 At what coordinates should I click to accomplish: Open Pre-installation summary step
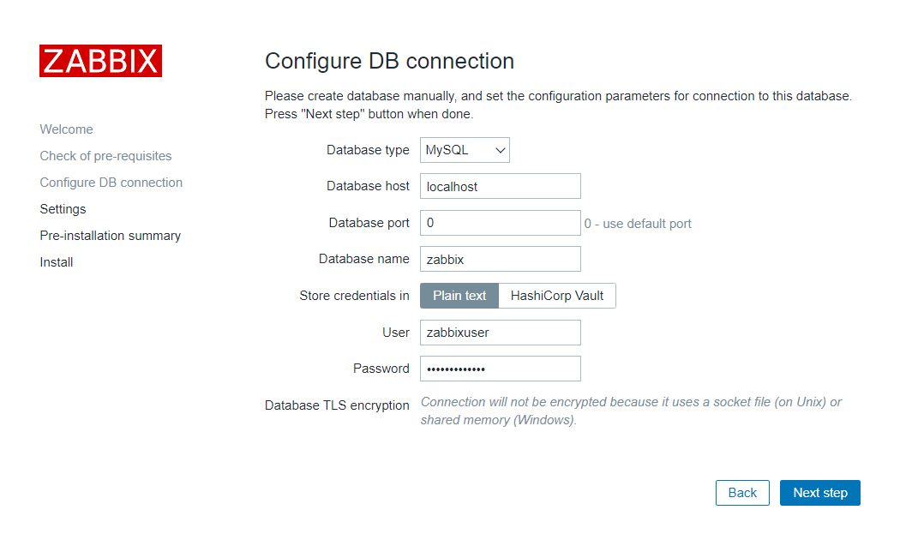pyautogui.click(x=111, y=235)
